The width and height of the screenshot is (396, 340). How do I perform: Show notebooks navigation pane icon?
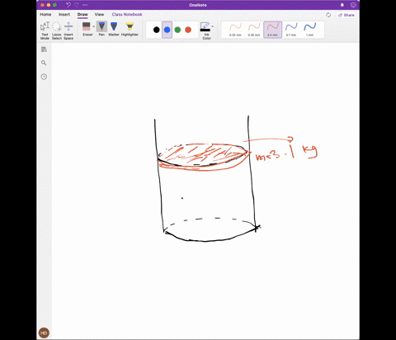[x=44, y=50]
